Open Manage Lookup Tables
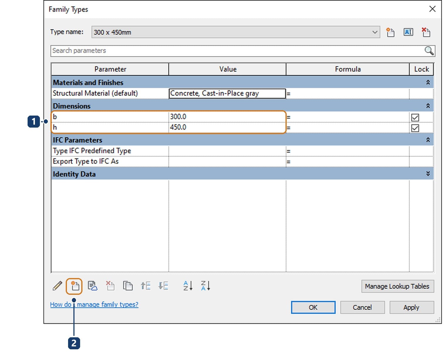Viewport: 446px width, 359px height. (397, 286)
